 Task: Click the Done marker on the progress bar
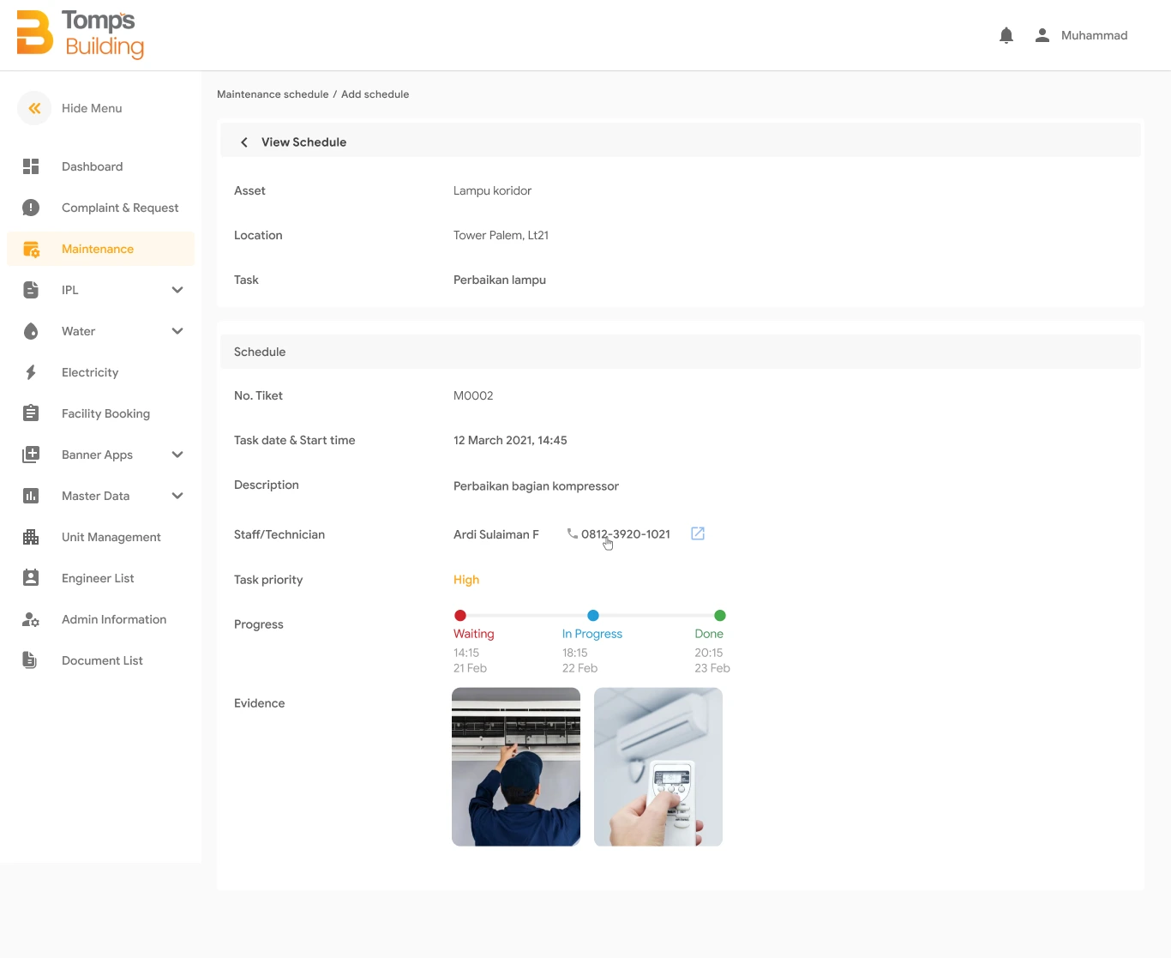[719, 615]
